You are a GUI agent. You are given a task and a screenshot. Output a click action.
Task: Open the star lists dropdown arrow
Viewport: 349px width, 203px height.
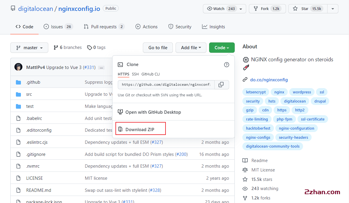(333, 9)
